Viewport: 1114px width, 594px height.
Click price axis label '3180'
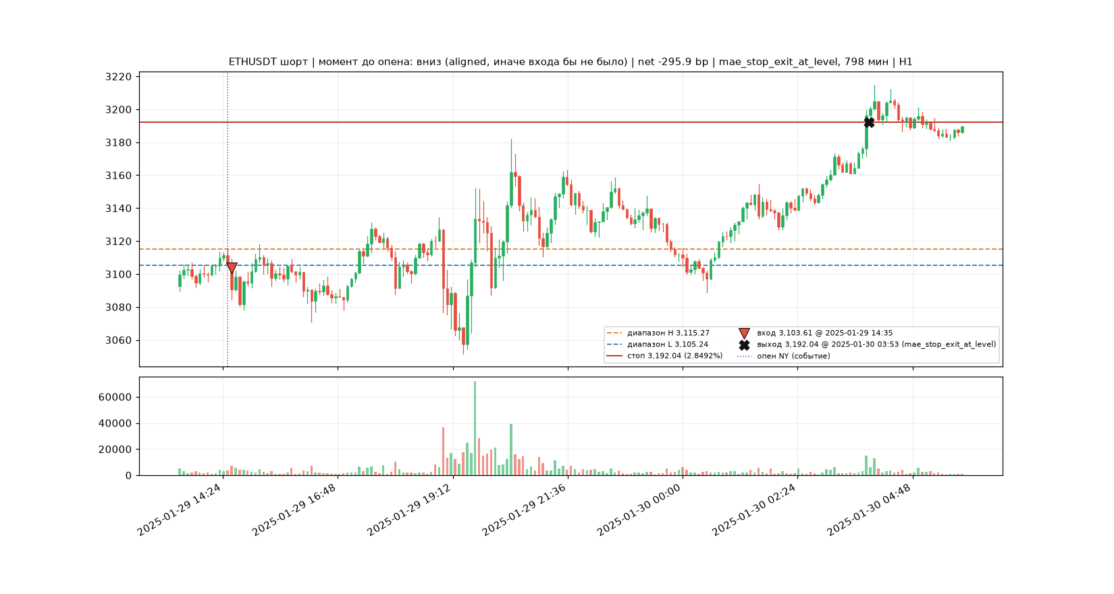(118, 142)
